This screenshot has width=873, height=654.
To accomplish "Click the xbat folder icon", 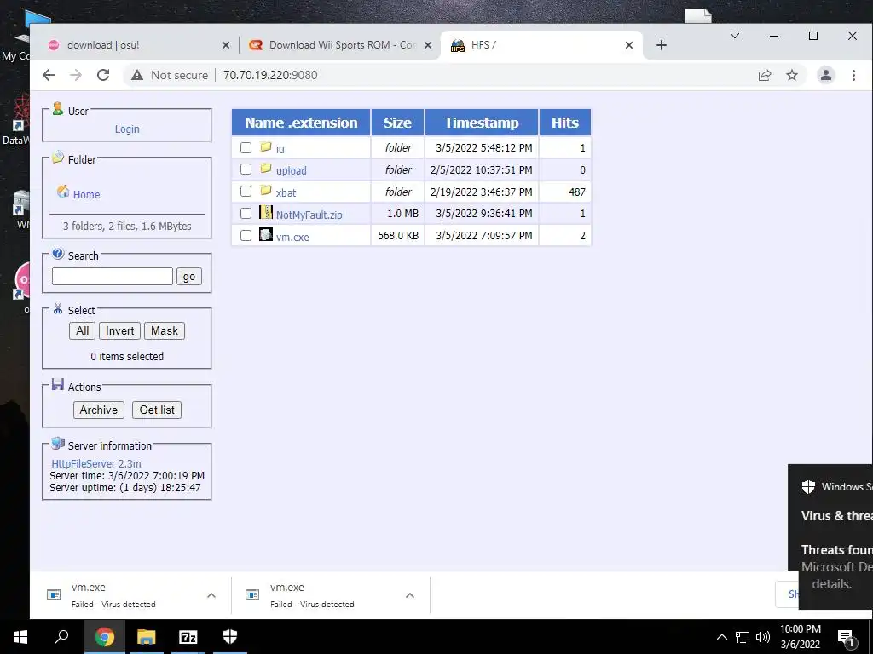I will coord(266,190).
